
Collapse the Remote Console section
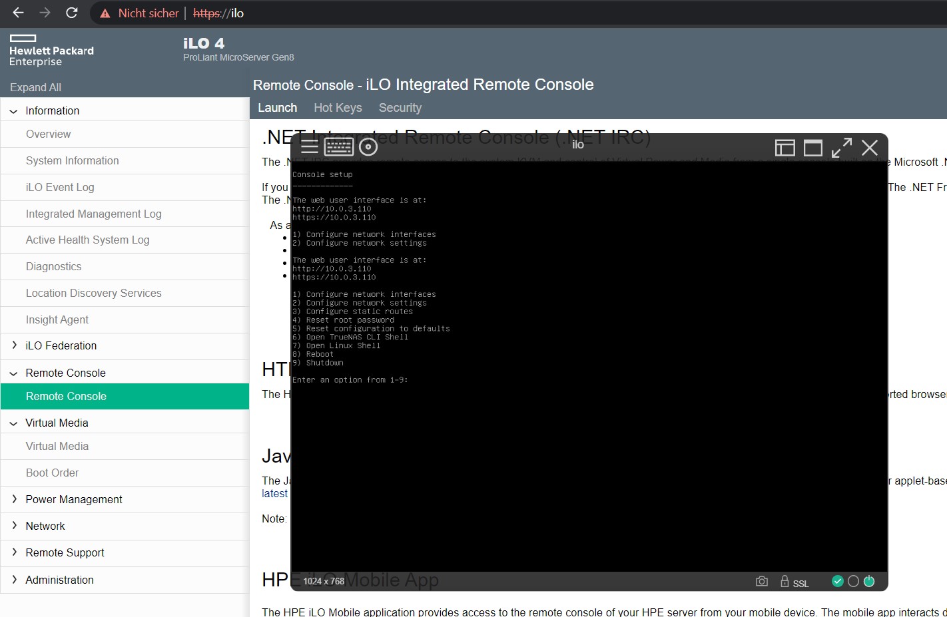coord(13,373)
